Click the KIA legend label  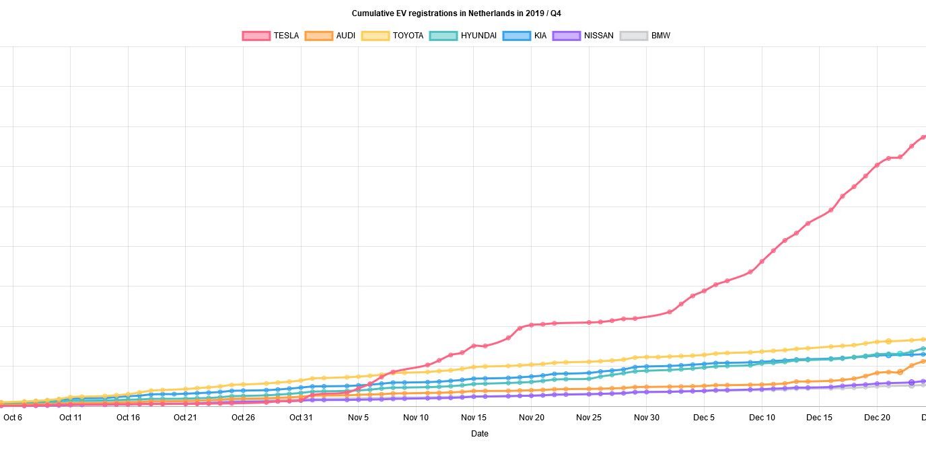tap(540, 36)
